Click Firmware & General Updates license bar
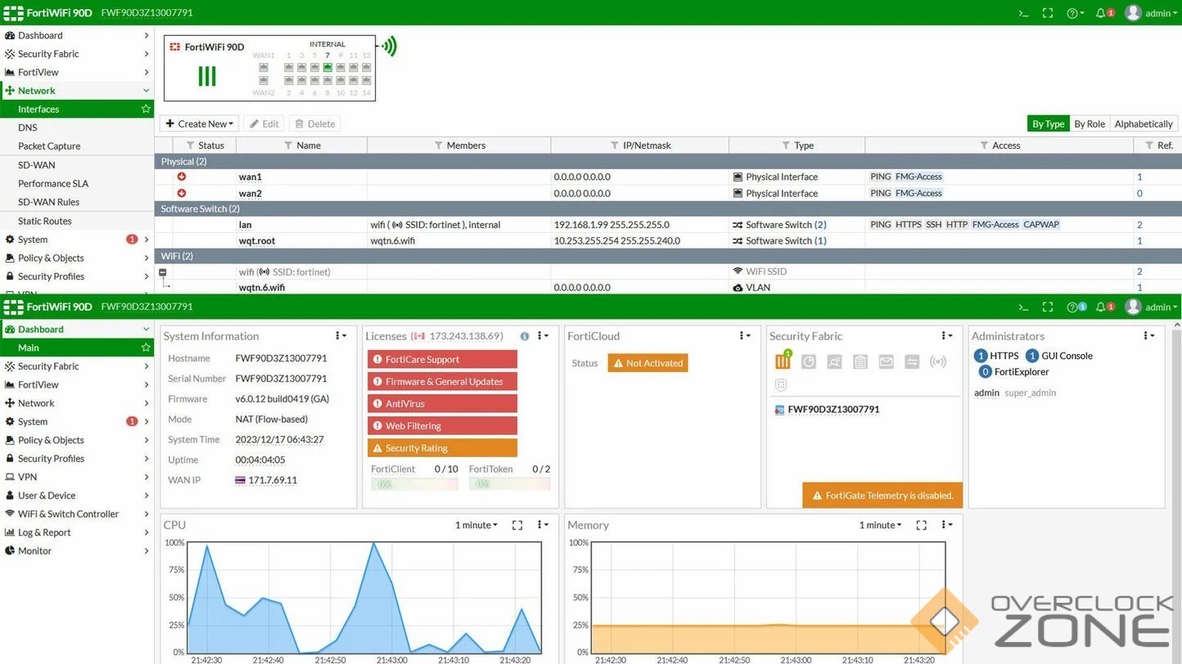This screenshot has height=664, width=1182. coord(442,381)
